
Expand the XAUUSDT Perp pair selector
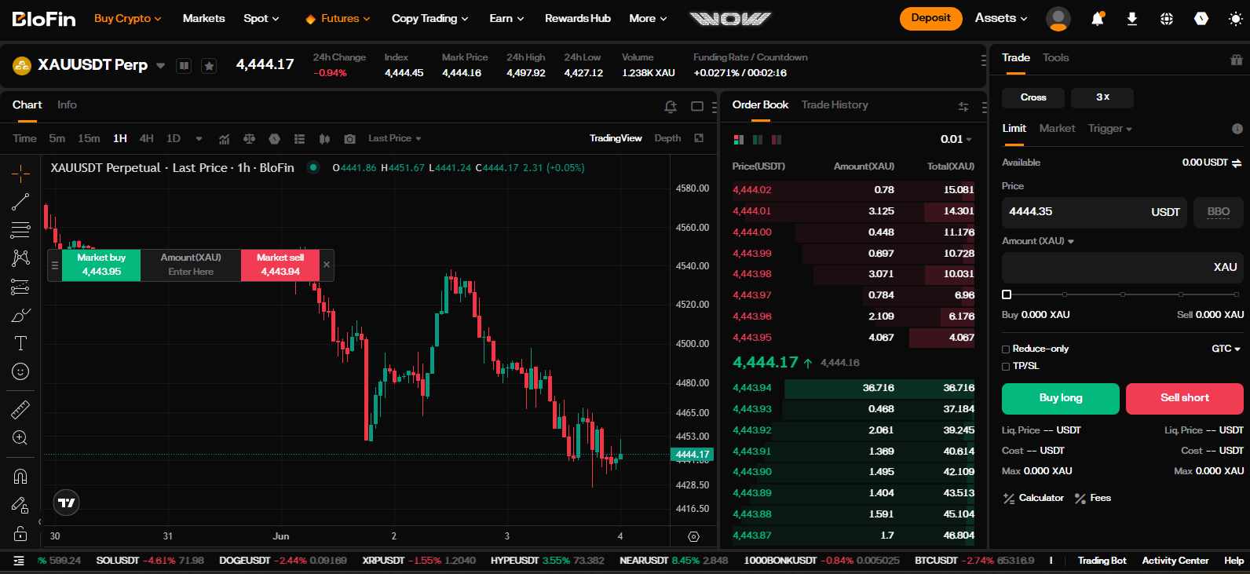[160, 66]
